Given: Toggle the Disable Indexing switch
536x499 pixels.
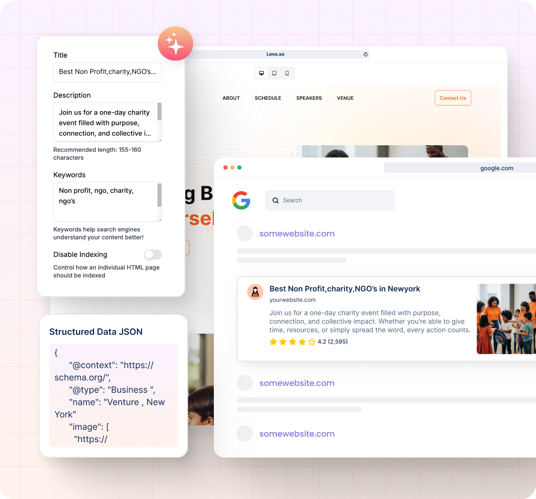Looking at the screenshot, I should pos(153,255).
